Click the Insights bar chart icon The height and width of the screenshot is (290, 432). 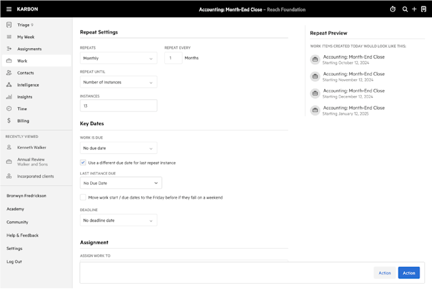[9, 96]
